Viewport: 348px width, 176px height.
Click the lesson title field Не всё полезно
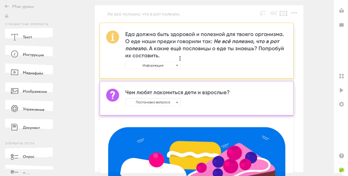pyautogui.click(x=144, y=14)
